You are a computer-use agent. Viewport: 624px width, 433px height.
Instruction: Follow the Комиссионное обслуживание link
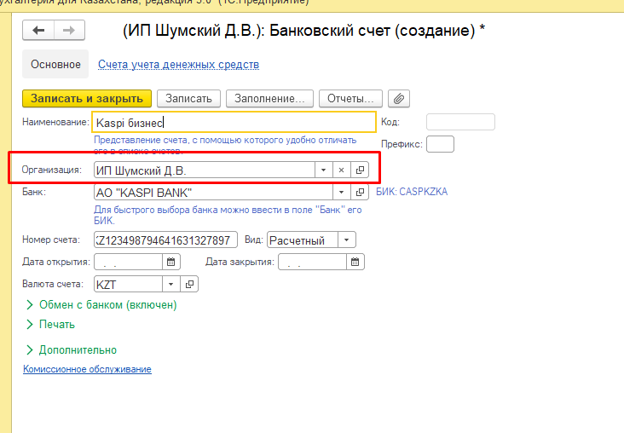87,369
